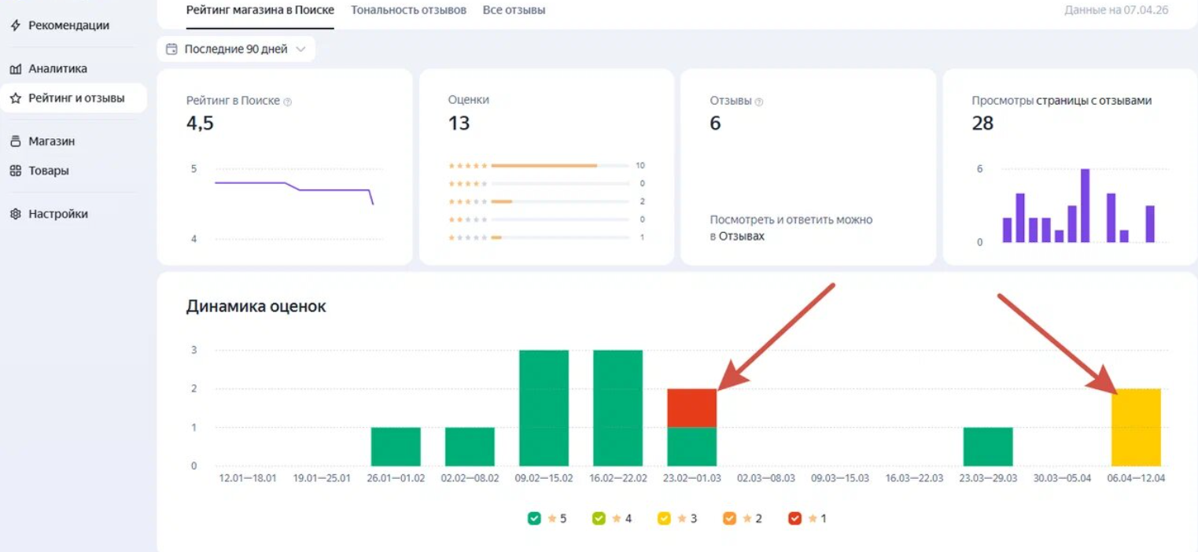Image resolution: width=1198 pixels, height=552 pixels.
Task: Open the Последние 90 дней period dropdown
Action: [x=236, y=49]
